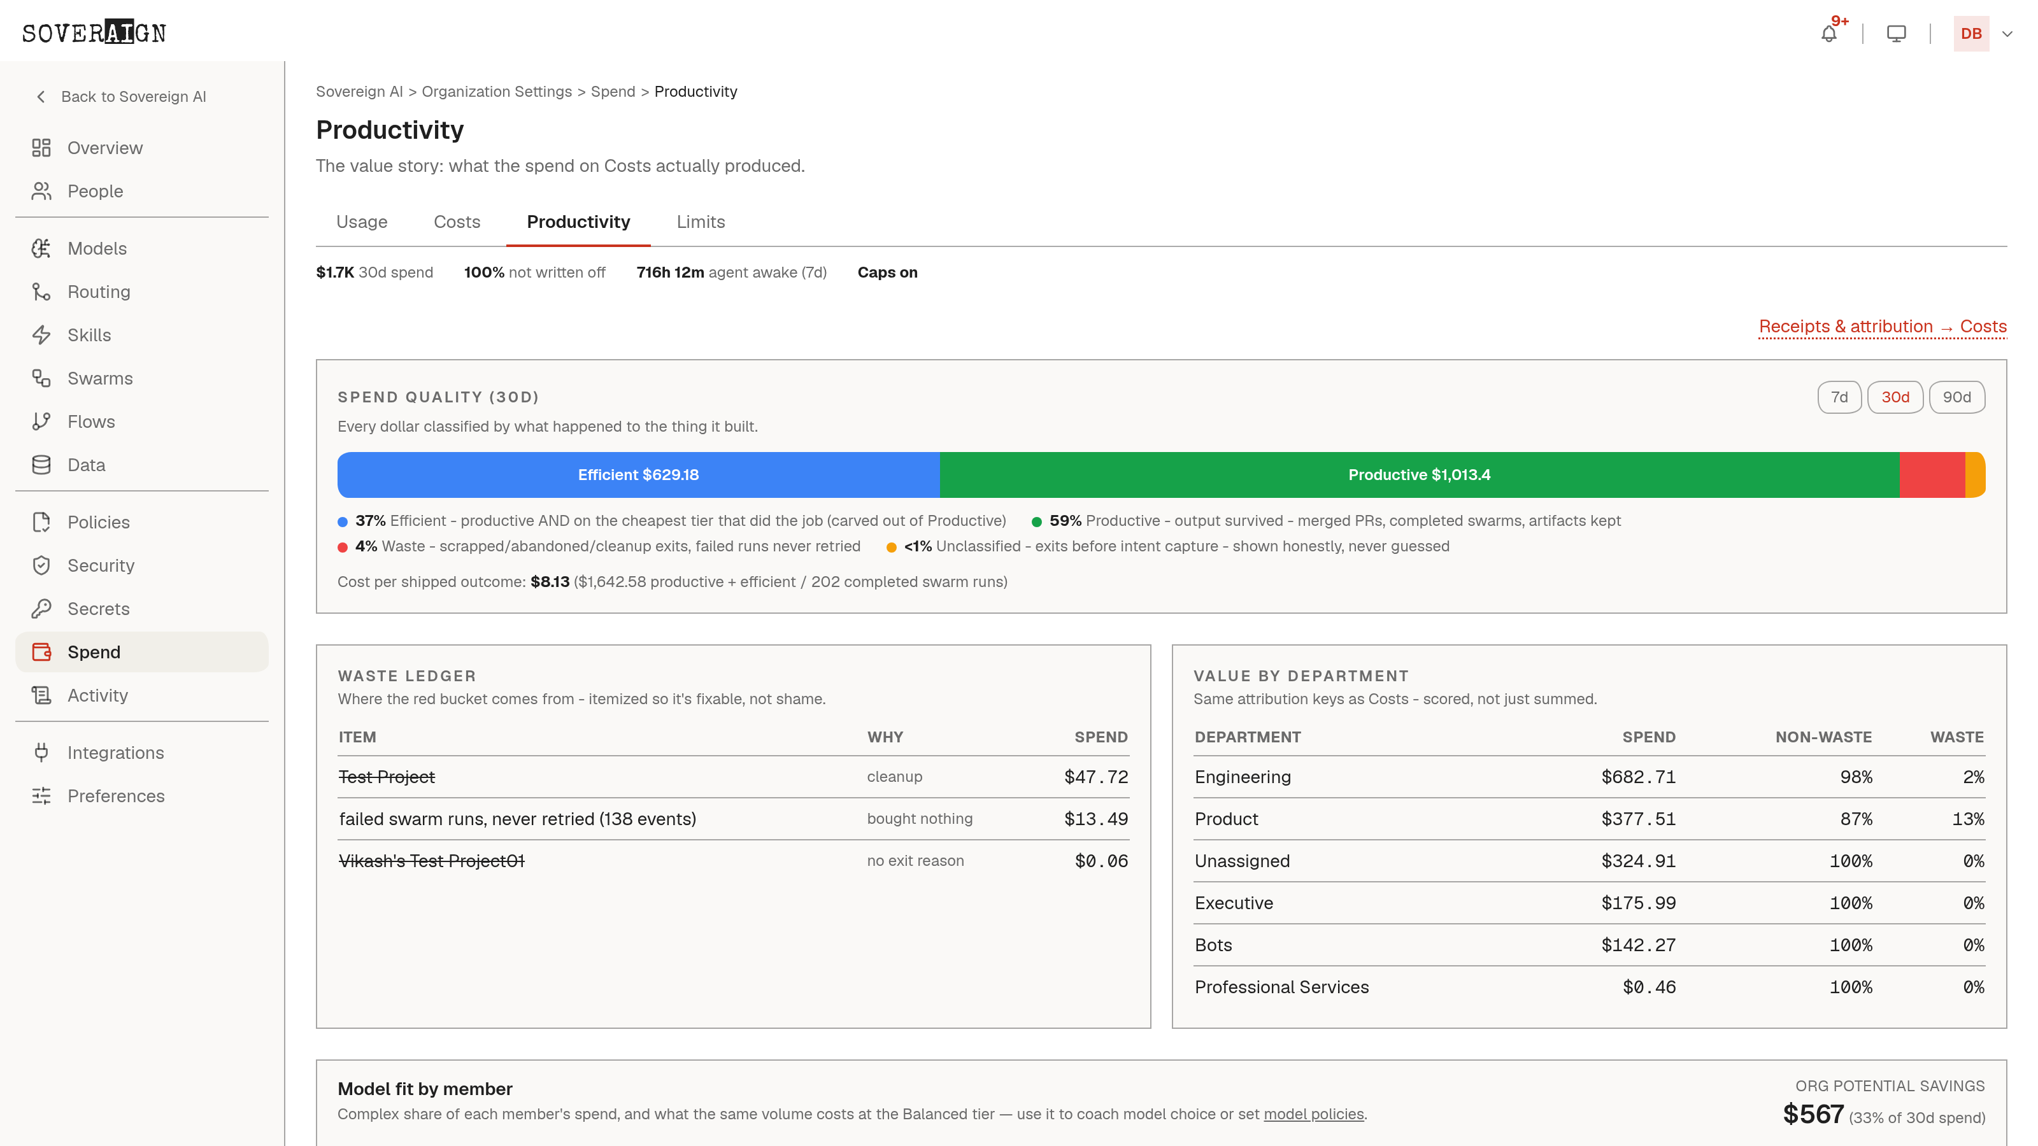This screenshot has width=2038, height=1146.
Task: Click the Data database icon
Action: (41, 465)
